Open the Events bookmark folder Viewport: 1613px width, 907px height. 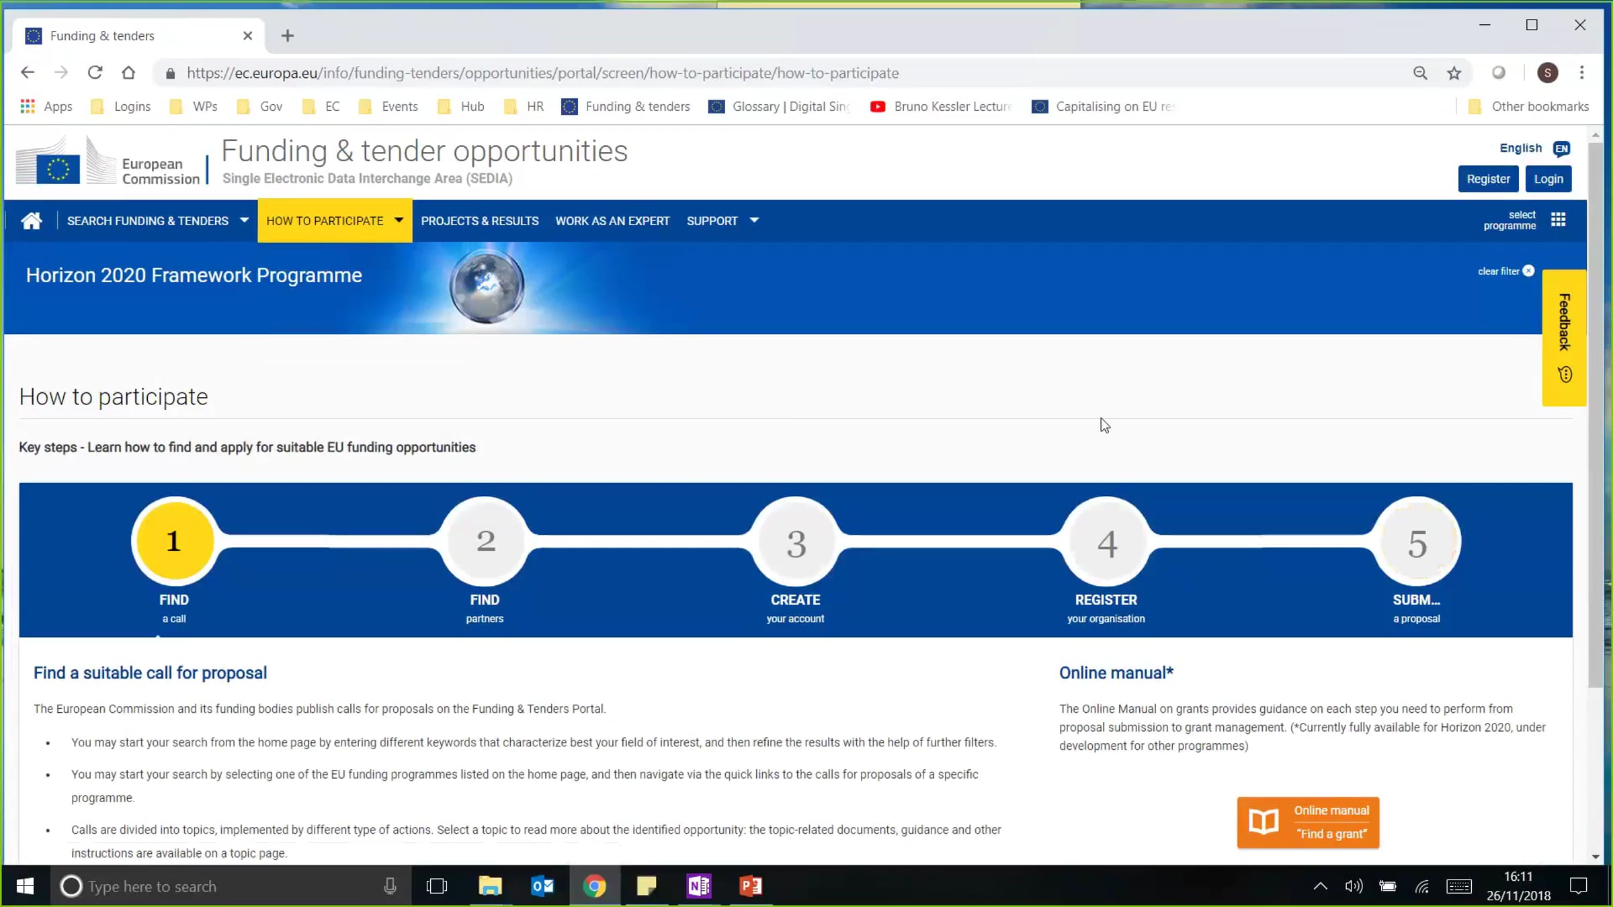click(388, 106)
